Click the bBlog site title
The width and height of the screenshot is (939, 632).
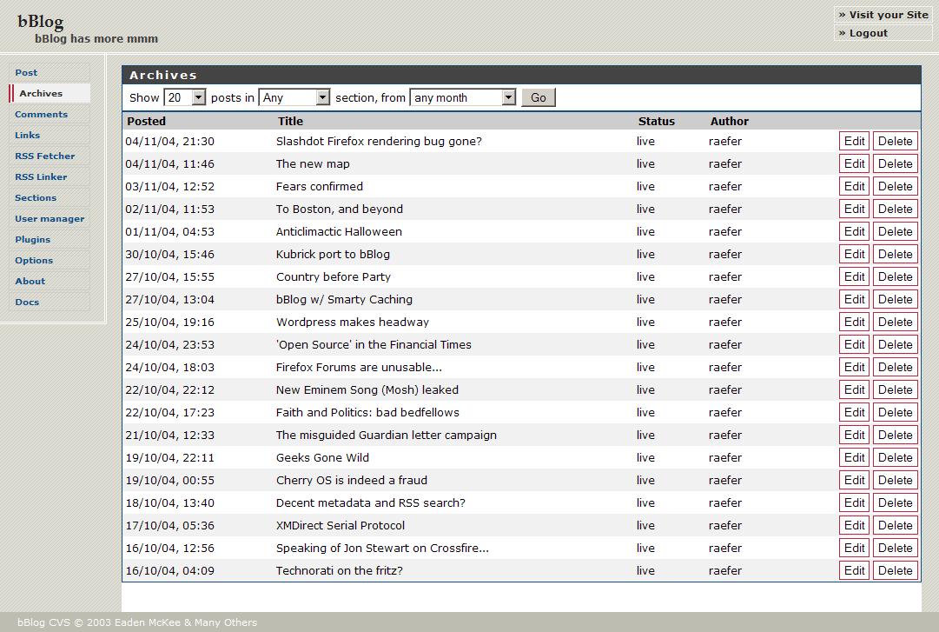tap(40, 22)
